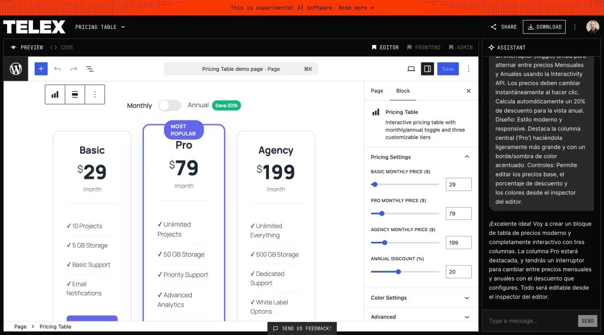Image resolution: width=604 pixels, height=335 pixels.
Task: Open the Pricing Table project dropdown
Action: 100,27
